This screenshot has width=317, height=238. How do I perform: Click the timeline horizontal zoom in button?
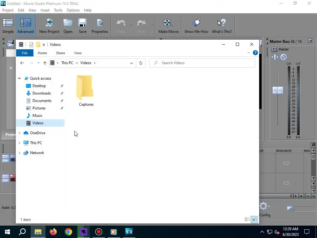[x=301, y=196]
